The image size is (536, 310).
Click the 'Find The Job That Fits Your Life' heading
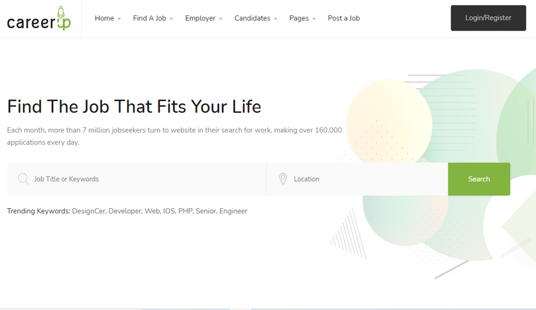tap(134, 106)
